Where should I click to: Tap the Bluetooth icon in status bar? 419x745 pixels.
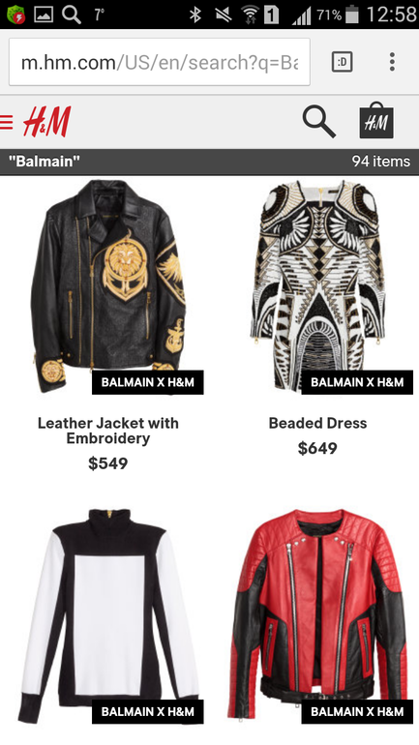(195, 15)
